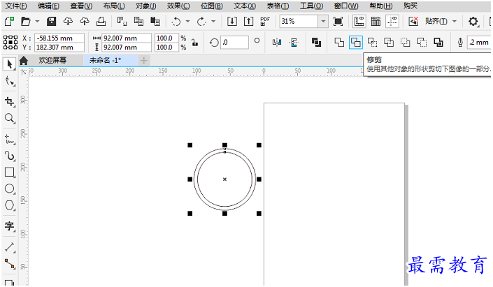Viewport: 493px width, 287px height.
Task: Switch to the 欢迎屏幕 tab
Action: coord(52,60)
